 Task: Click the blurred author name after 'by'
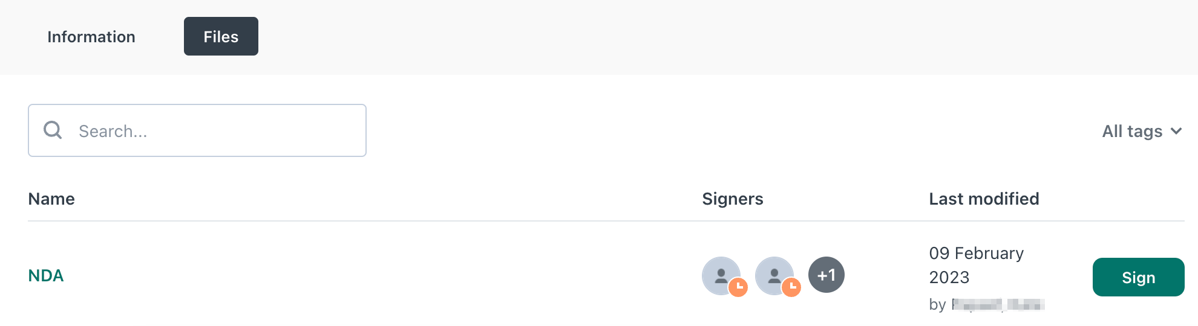[998, 305]
